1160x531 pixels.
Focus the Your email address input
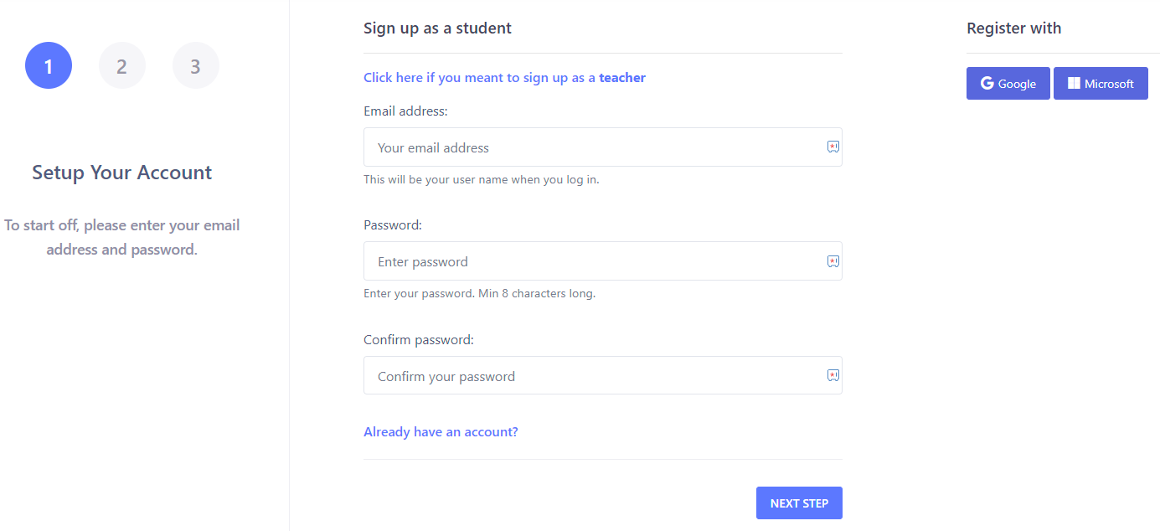[x=603, y=147]
